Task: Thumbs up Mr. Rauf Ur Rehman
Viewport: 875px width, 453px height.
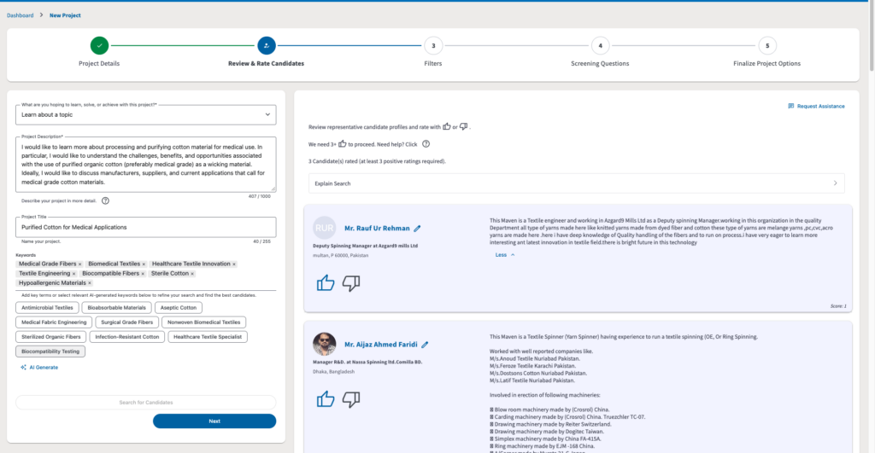Action: point(326,283)
